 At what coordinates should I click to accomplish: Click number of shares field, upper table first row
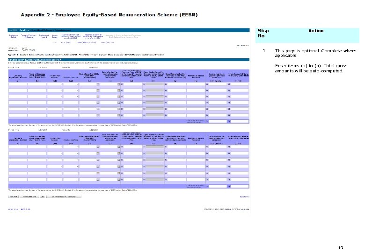196,84
